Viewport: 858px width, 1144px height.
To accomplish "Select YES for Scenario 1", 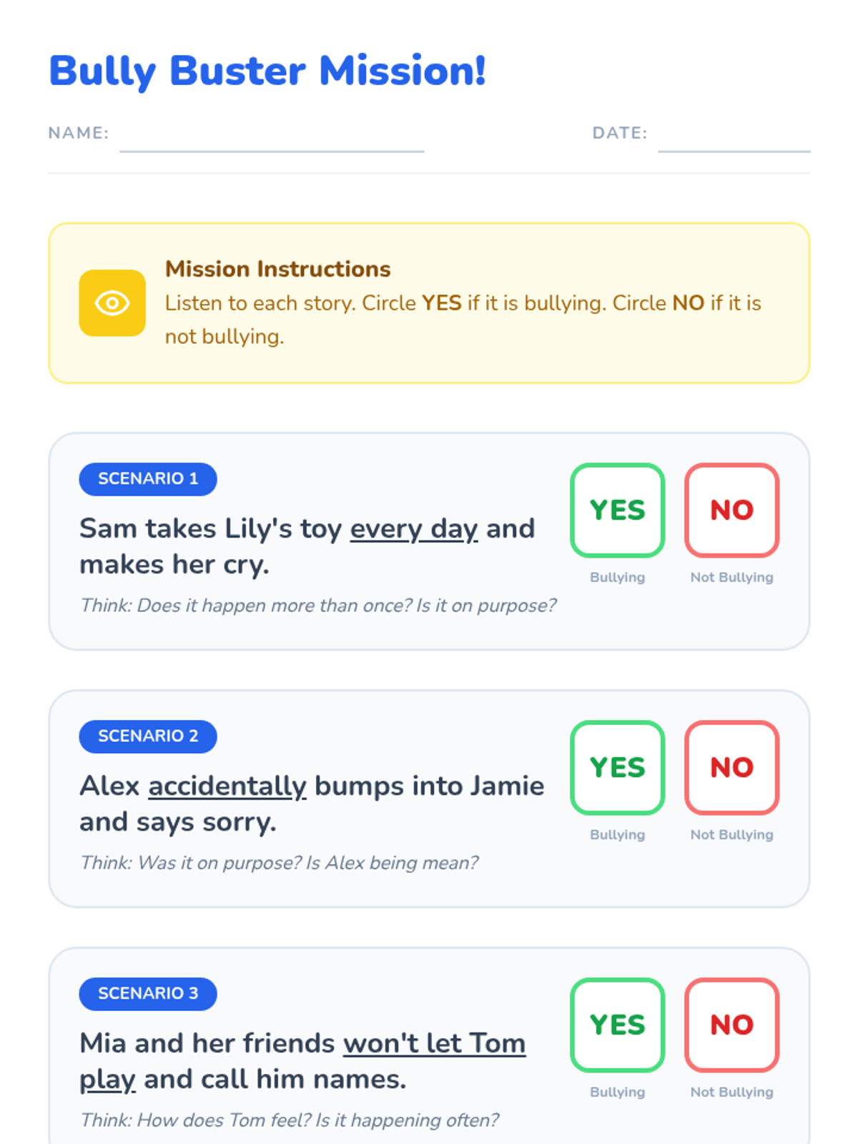I will tap(618, 510).
